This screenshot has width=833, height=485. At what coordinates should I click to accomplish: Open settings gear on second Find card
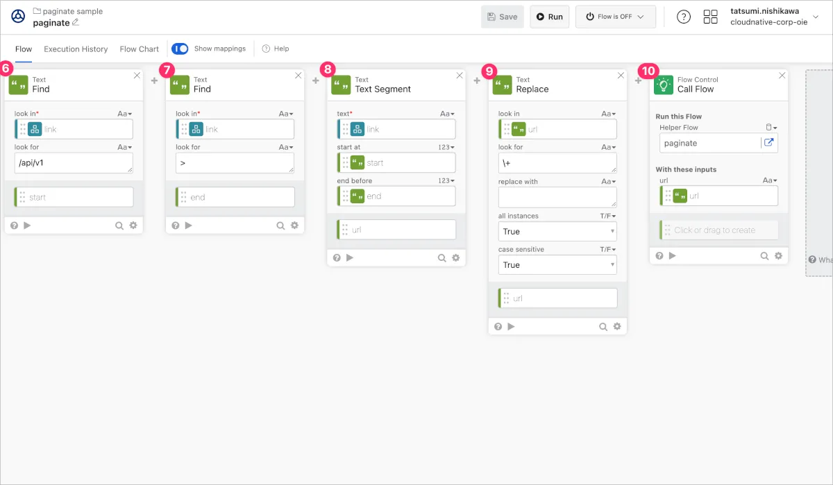pos(294,226)
